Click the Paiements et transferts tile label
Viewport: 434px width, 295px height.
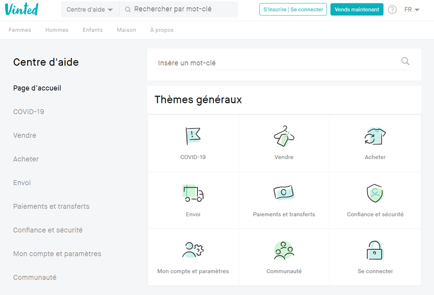(284, 214)
